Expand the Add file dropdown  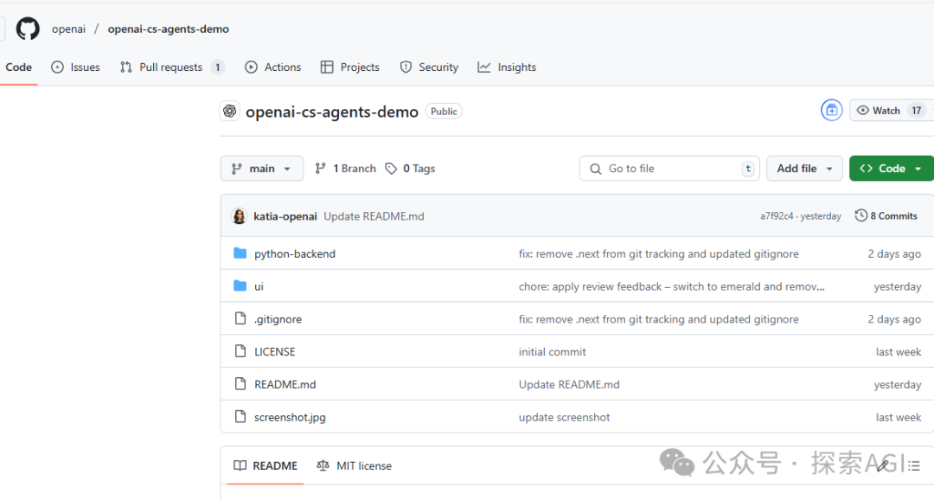coord(803,168)
